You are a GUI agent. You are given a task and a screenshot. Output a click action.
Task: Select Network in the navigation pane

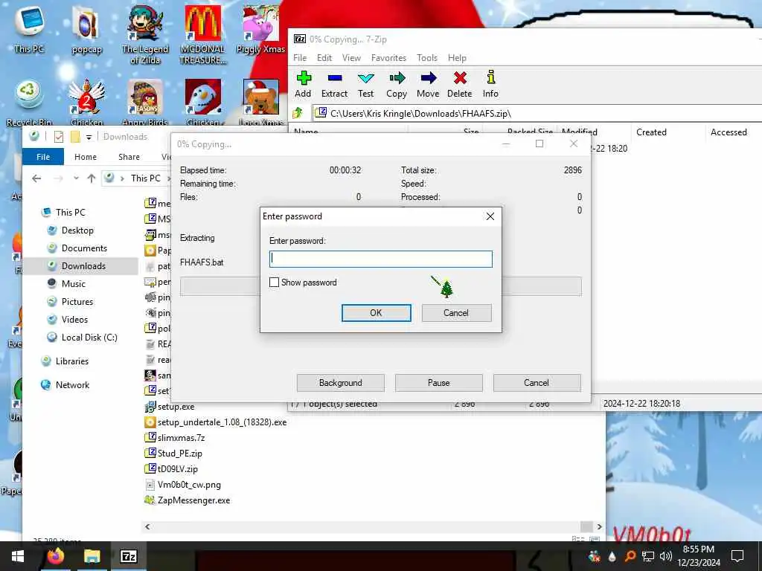tap(72, 385)
